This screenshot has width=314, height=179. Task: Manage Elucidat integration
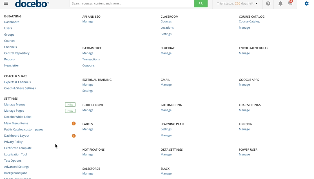pos(166,53)
